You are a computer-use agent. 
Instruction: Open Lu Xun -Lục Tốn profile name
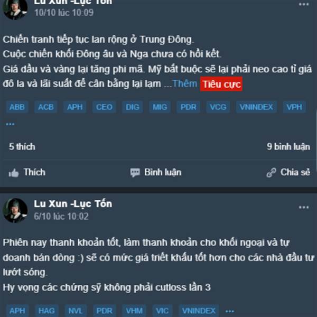[73, 203]
